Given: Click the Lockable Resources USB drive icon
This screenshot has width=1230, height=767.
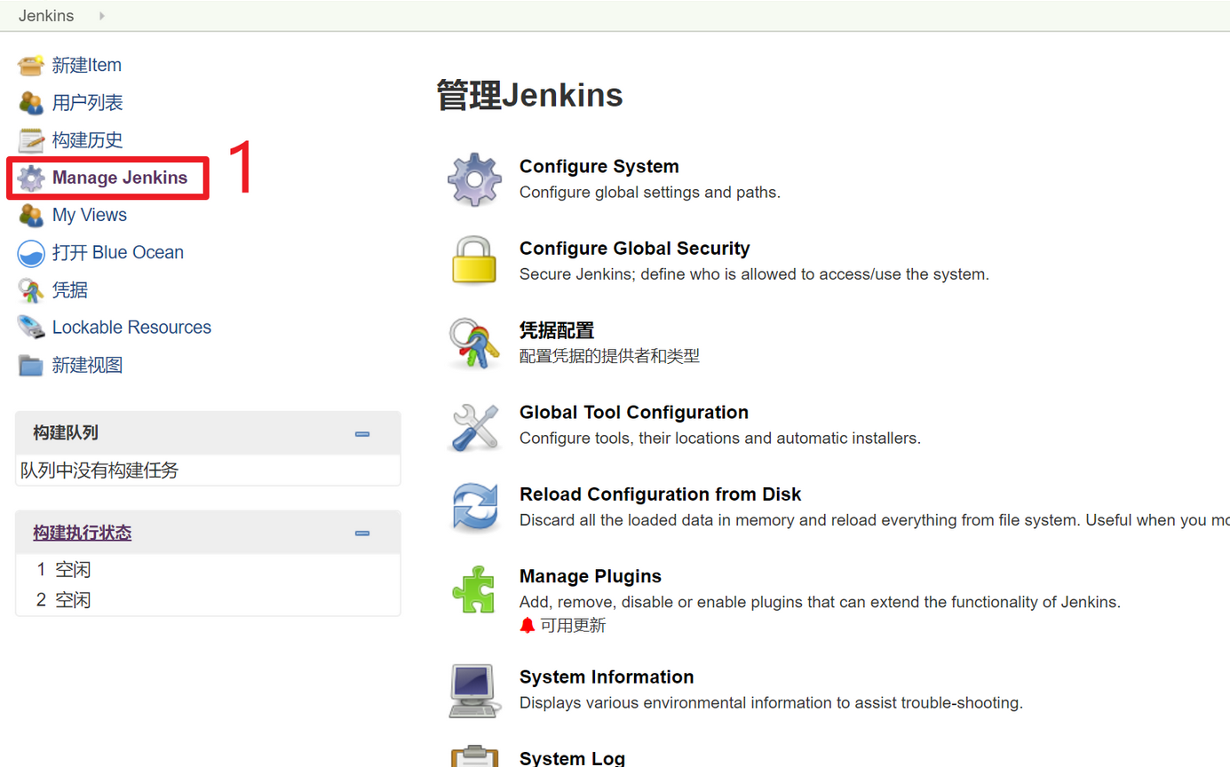Looking at the screenshot, I should pyautogui.click(x=31, y=328).
